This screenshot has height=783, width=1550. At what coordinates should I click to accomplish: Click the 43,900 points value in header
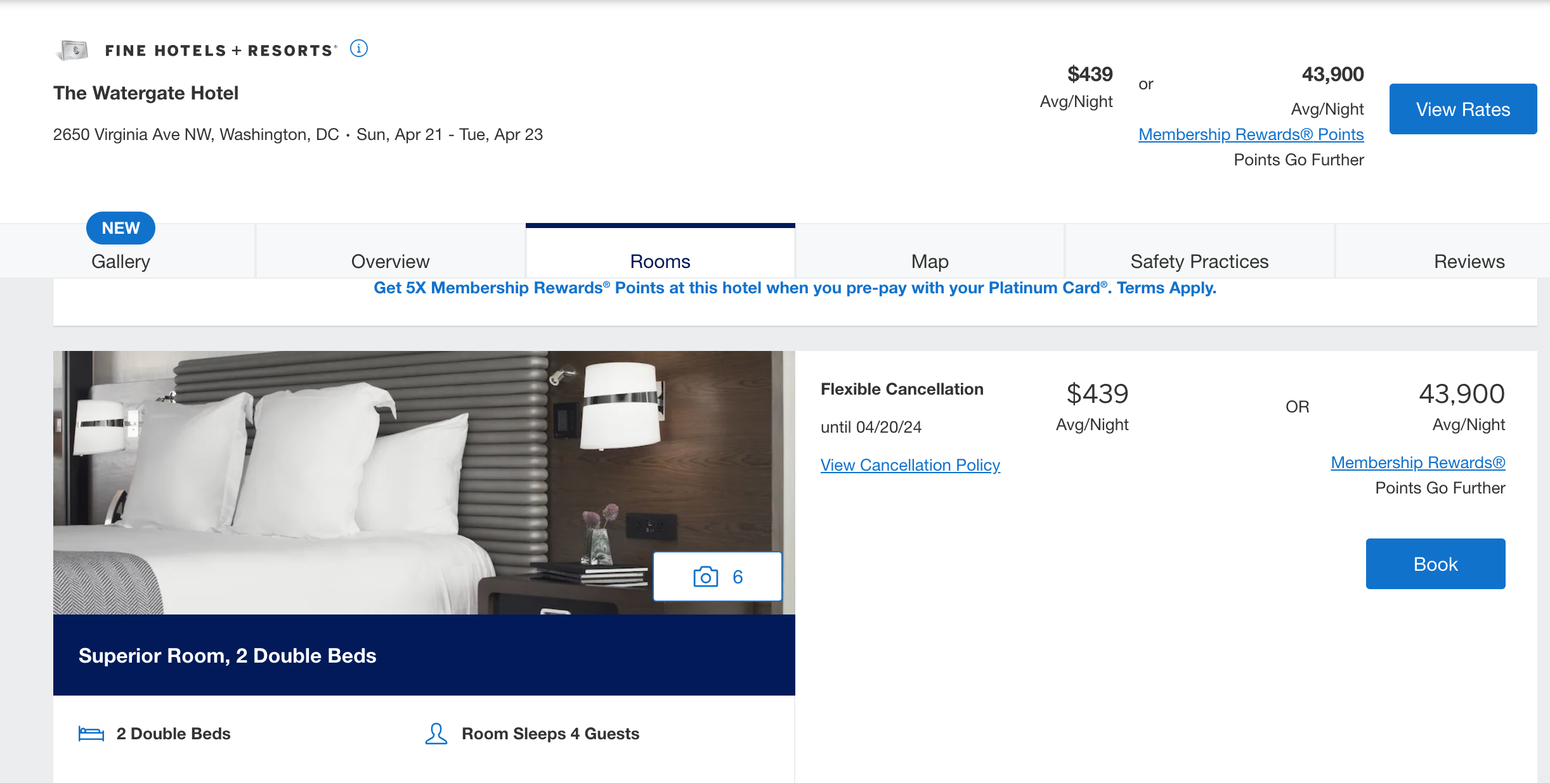point(1332,74)
